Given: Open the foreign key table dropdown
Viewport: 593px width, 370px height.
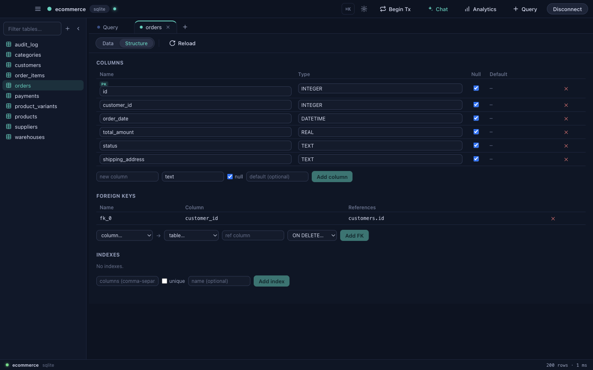Looking at the screenshot, I should point(191,236).
